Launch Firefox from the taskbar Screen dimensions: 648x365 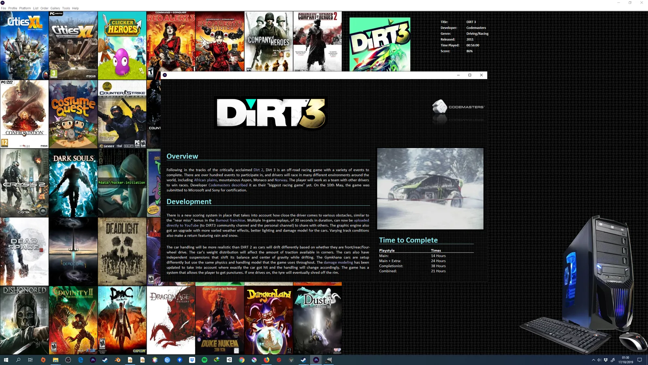point(266,360)
